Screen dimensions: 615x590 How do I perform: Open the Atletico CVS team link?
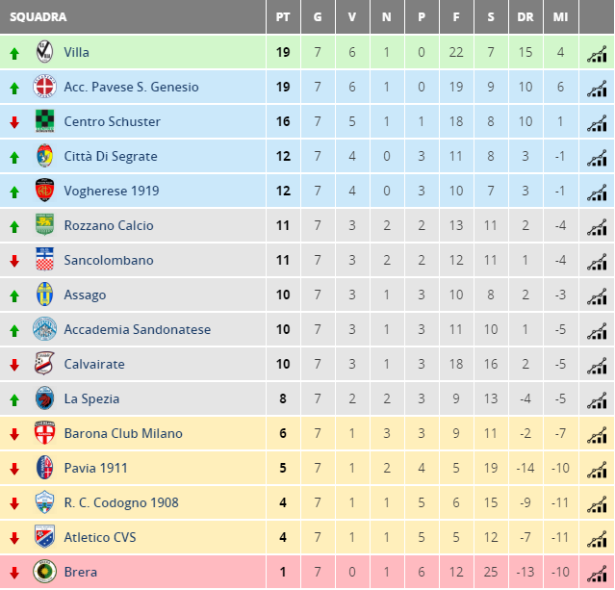pos(100,537)
